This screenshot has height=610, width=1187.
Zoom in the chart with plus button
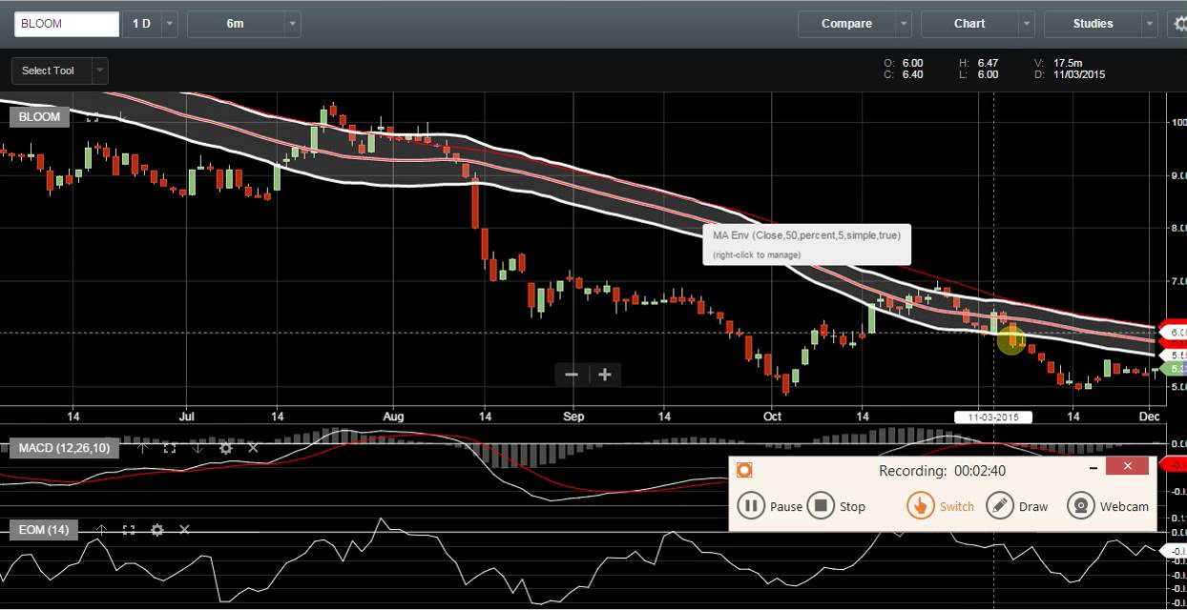[x=605, y=375]
